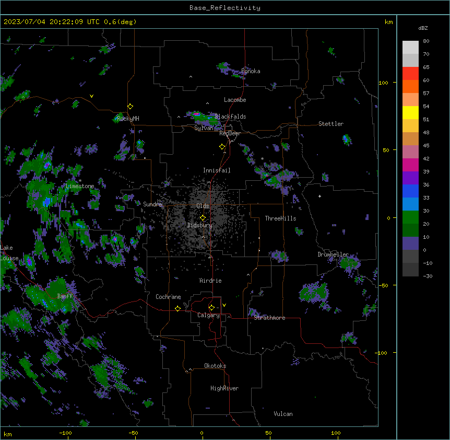Select the yellow diamond marker above Calgary label

[211, 308]
